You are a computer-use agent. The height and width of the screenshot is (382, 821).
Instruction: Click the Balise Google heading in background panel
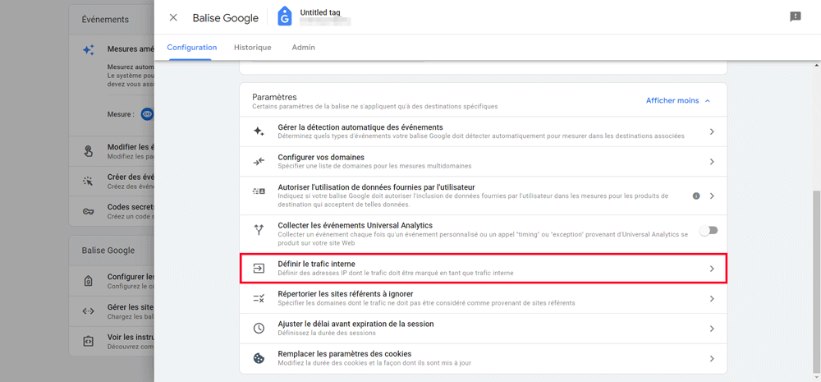click(108, 251)
